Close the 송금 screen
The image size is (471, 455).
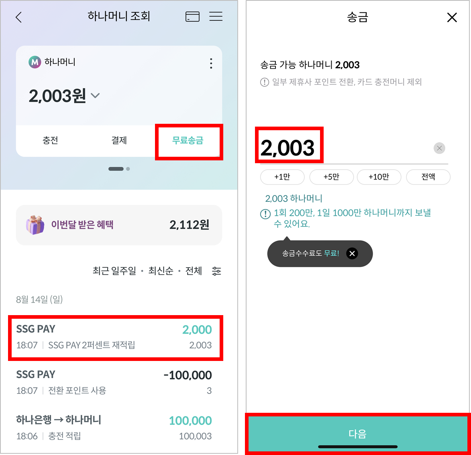[x=452, y=17]
